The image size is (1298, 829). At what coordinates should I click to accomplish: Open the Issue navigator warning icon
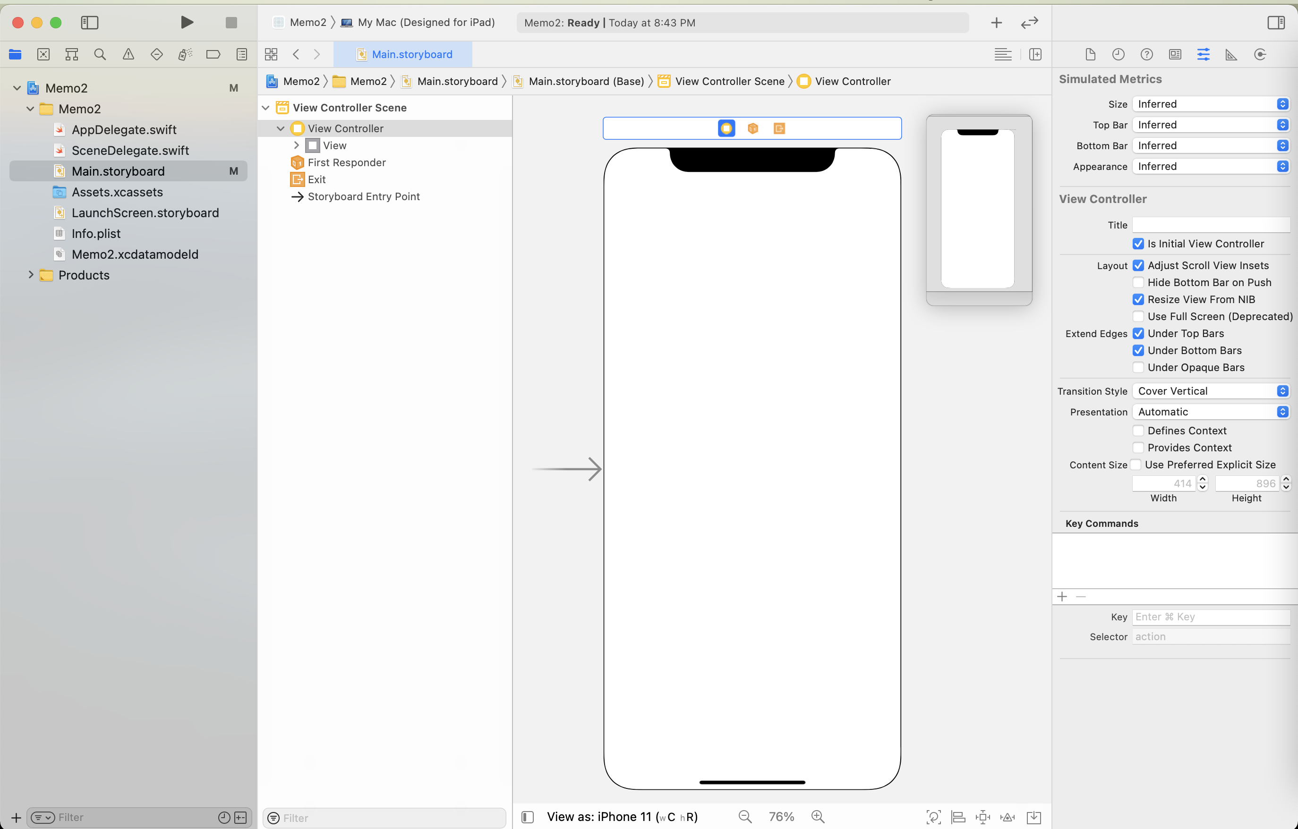click(x=128, y=54)
